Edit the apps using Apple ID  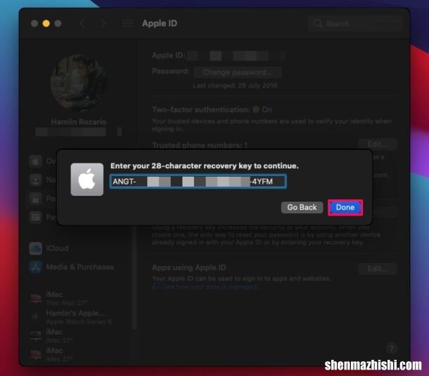378,269
